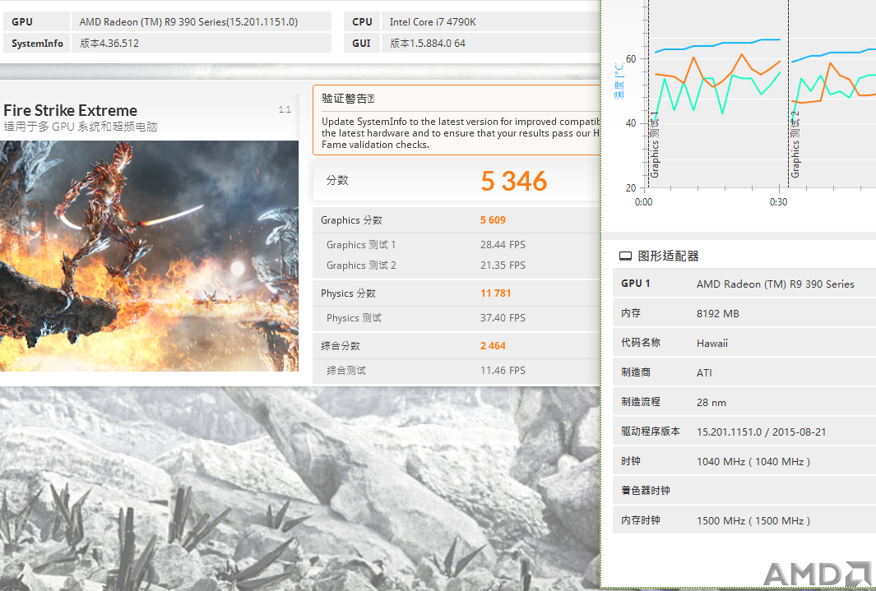The image size is (876, 591).
Task: Select the Physics 测试 row label
Action: tap(354, 317)
